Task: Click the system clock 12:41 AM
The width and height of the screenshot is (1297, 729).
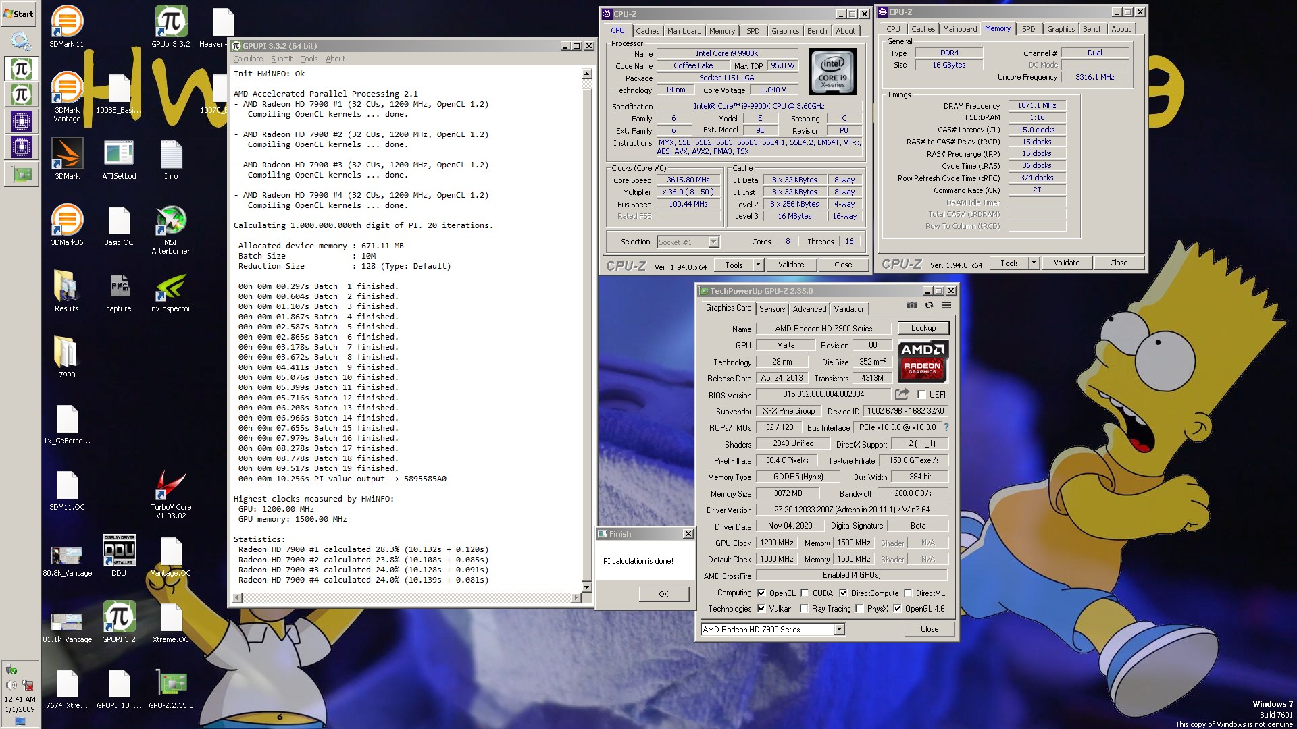Action: tap(20, 700)
